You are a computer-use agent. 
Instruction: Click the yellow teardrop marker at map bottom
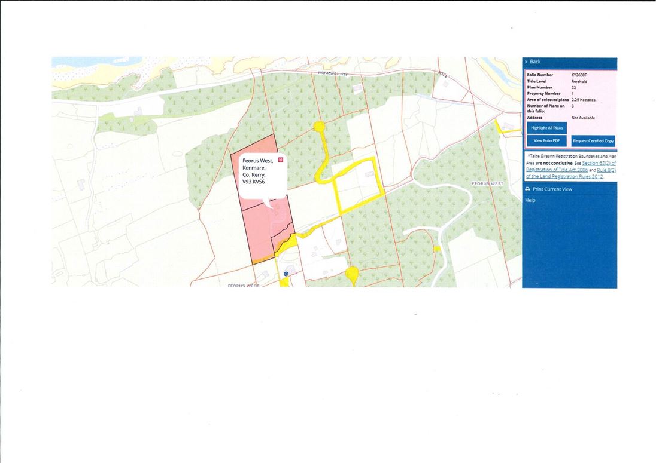pos(352,275)
